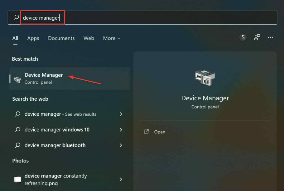Select 'device manager windows 10' web suggestion

point(70,130)
